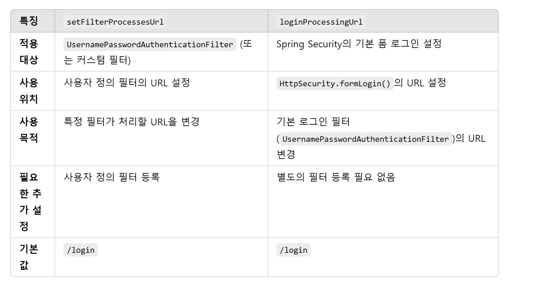Click the setFilterProcessesUrl header code label
The image size is (533, 286).
click(115, 22)
